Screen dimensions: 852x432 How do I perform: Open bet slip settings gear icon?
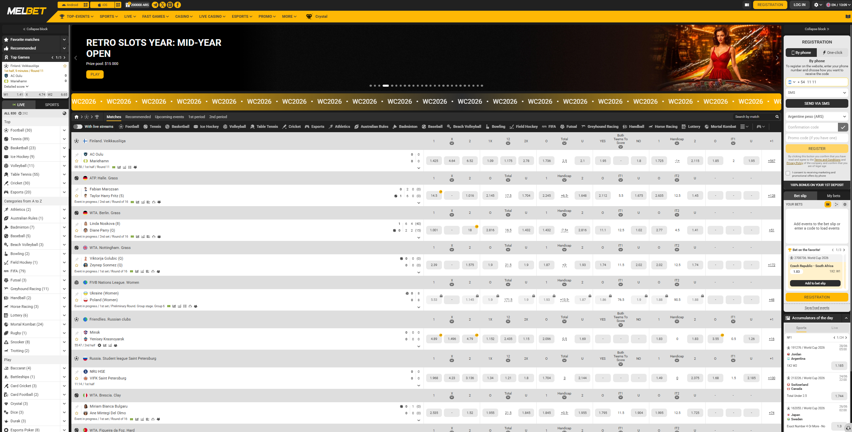click(x=845, y=204)
